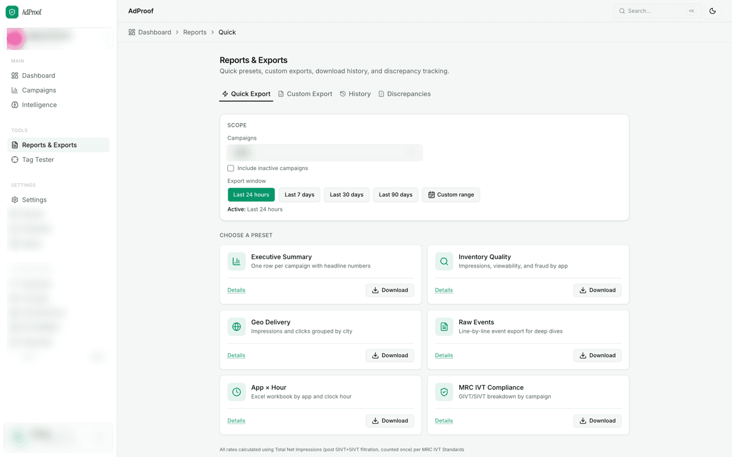View Details for App × Hour
Viewport: 732px width, 457px height.
(x=236, y=420)
